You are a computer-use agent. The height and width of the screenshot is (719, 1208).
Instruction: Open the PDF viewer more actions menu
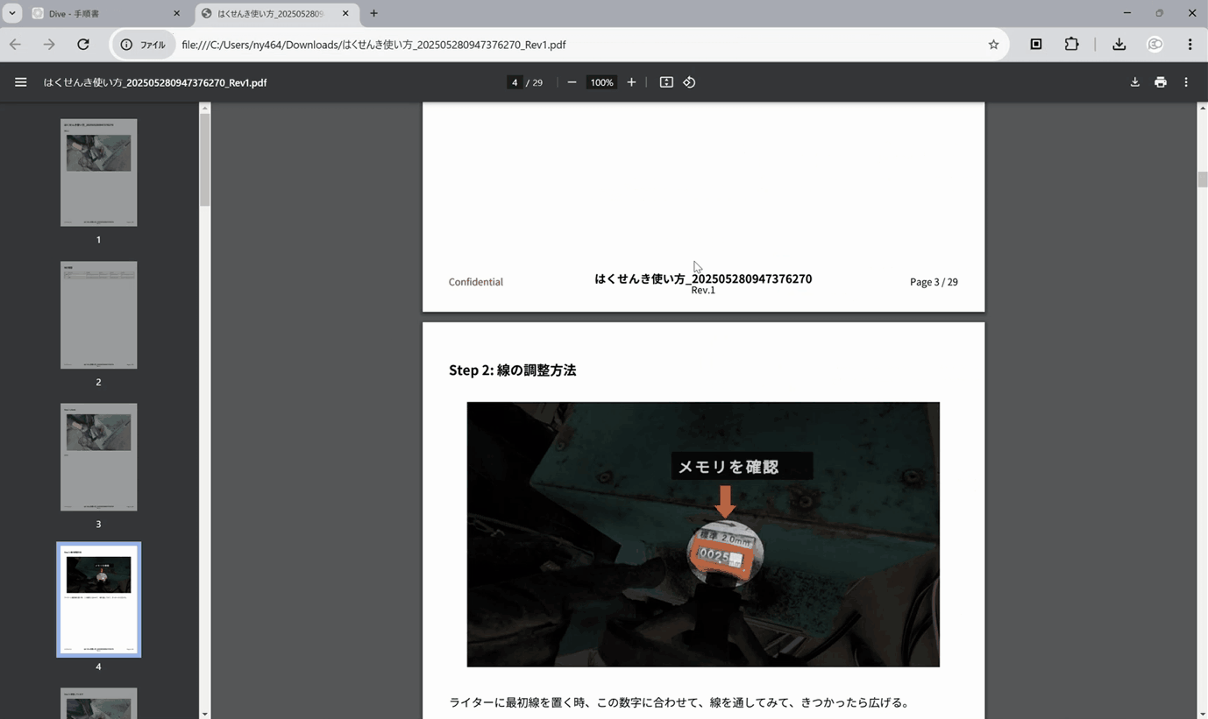pos(1186,82)
